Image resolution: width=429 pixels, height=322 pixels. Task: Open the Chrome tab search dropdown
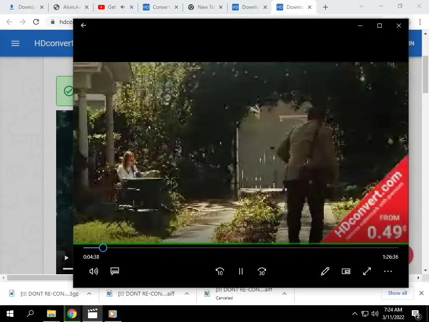tap(362, 6)
